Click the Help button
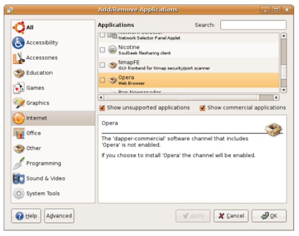 (x=26, y=216)
